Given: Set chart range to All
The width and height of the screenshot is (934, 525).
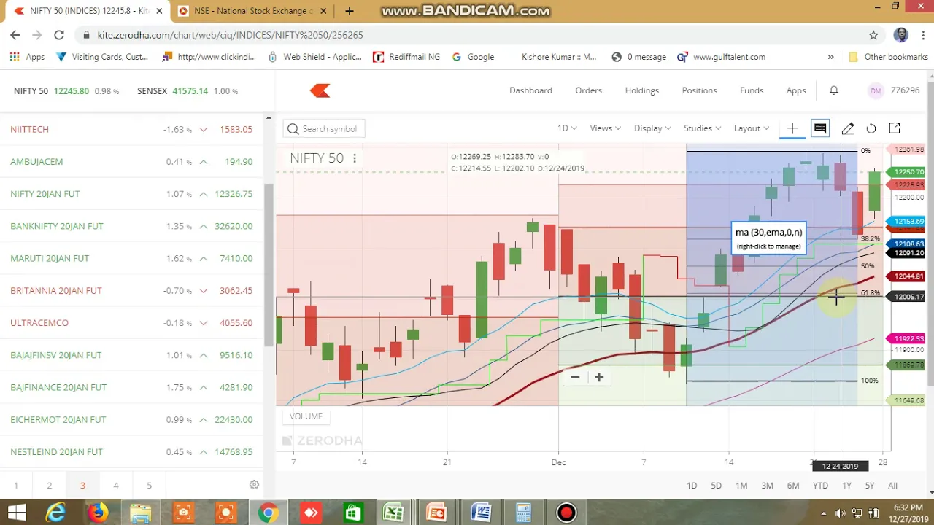Looking at the screenshot, I should (x=892, y=486).
